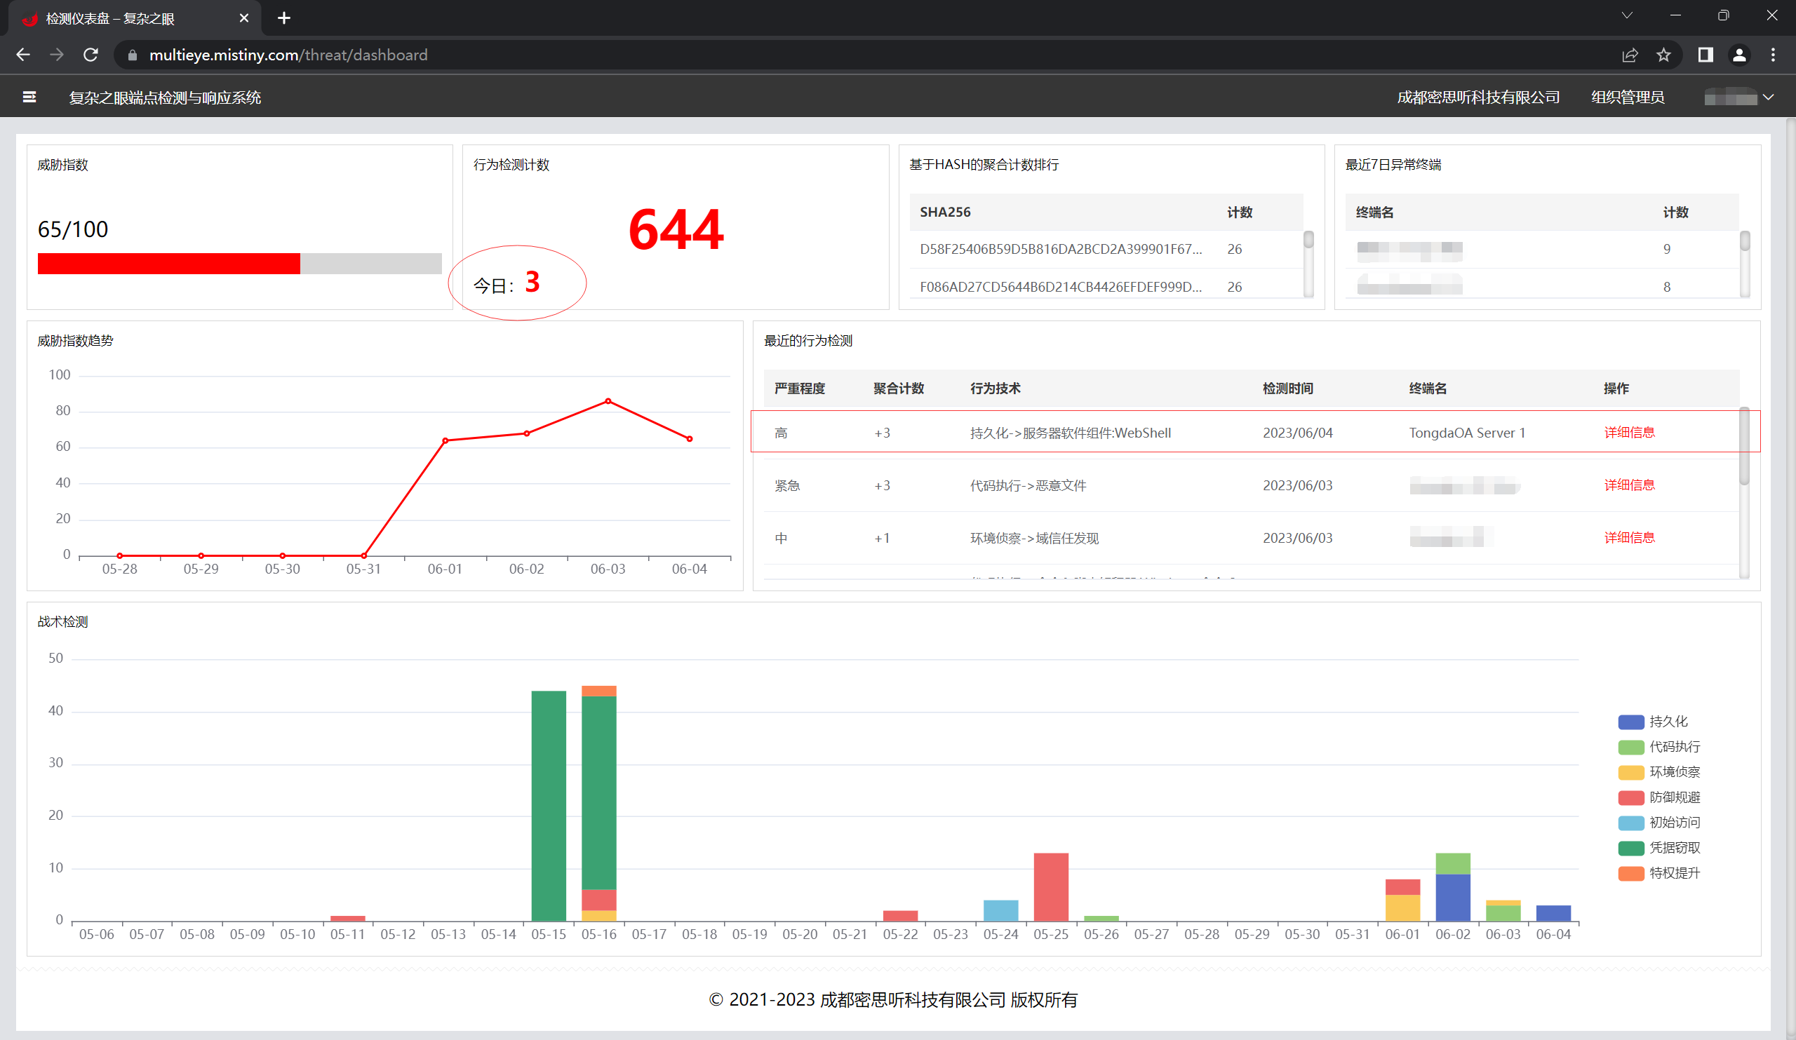Expand the user account dropdown arrow

pos(1767,97)
